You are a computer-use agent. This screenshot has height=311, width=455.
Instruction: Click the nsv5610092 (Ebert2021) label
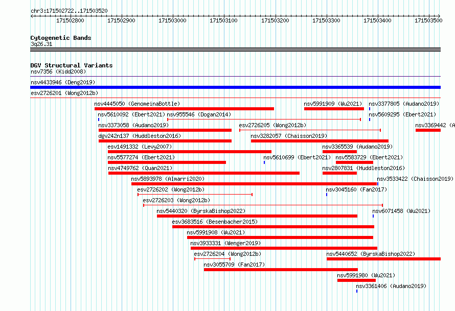click(x=131, y=114)
